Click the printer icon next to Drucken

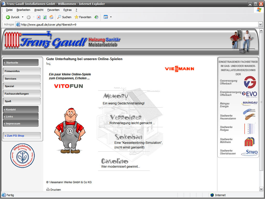[x=48, y=189]
